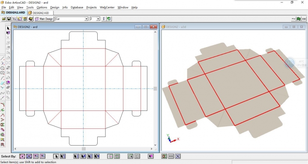Click the Open file folder icon
This screenshot has height=164, width=308.
coord(4,19)
